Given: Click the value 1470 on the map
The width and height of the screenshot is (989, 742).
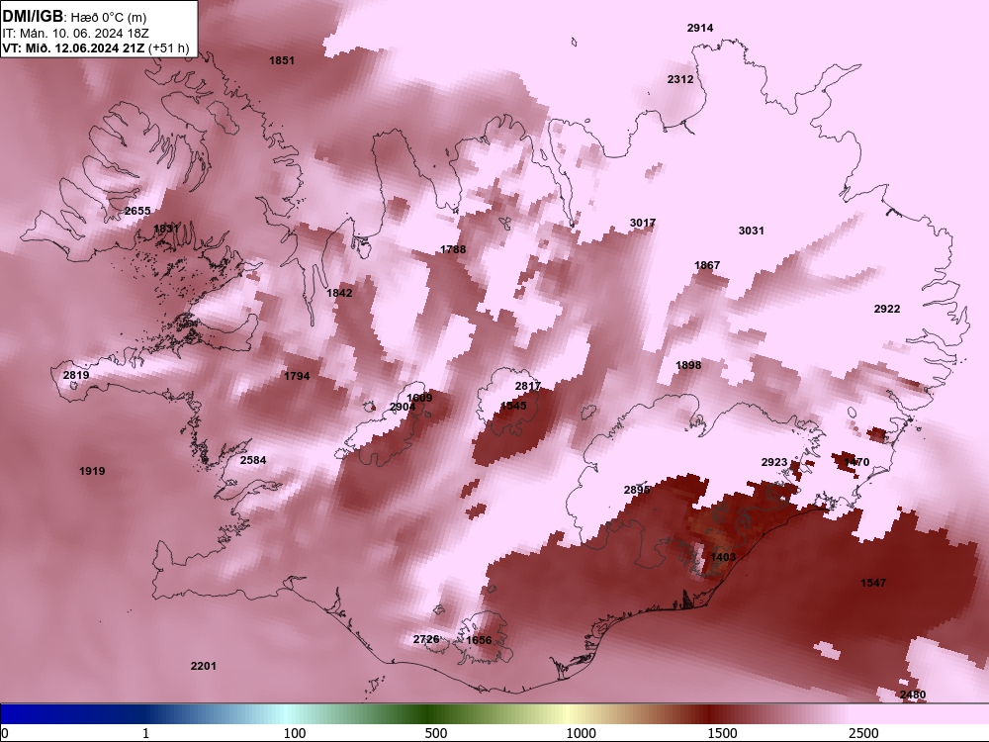Looking at the screenshot, I should tap(856, 462).
